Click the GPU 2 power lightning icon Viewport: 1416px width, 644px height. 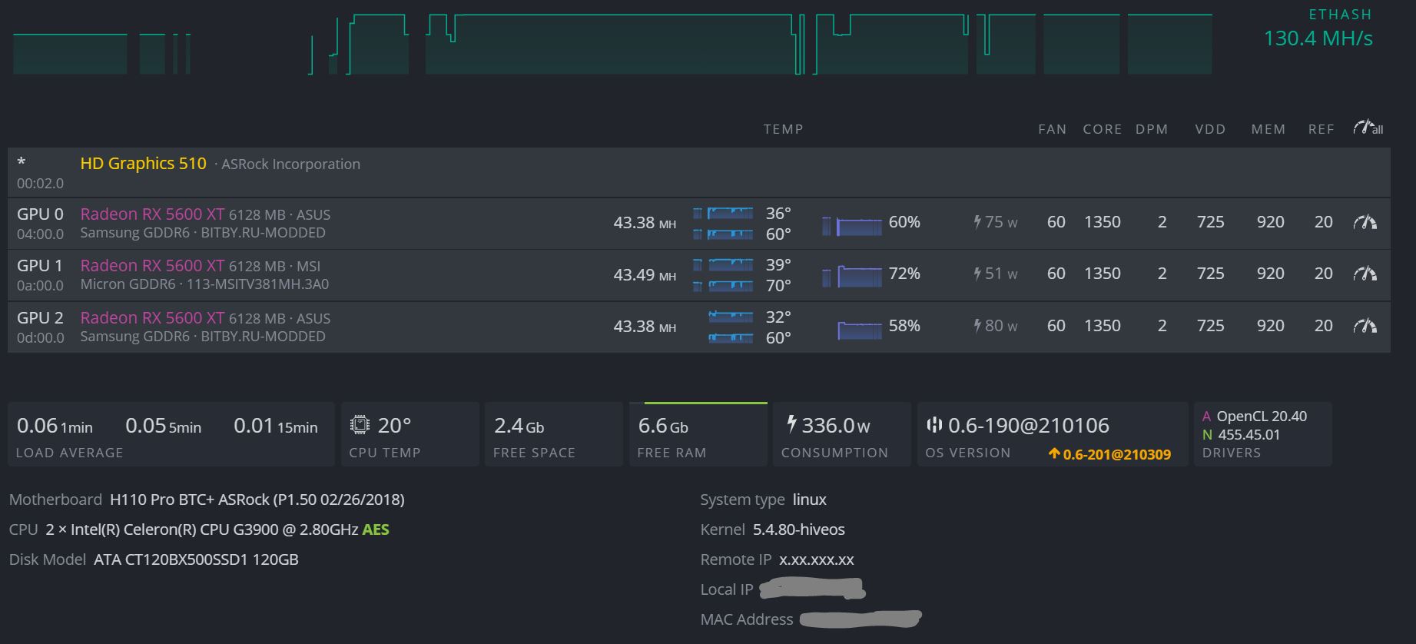coord(977,326)
